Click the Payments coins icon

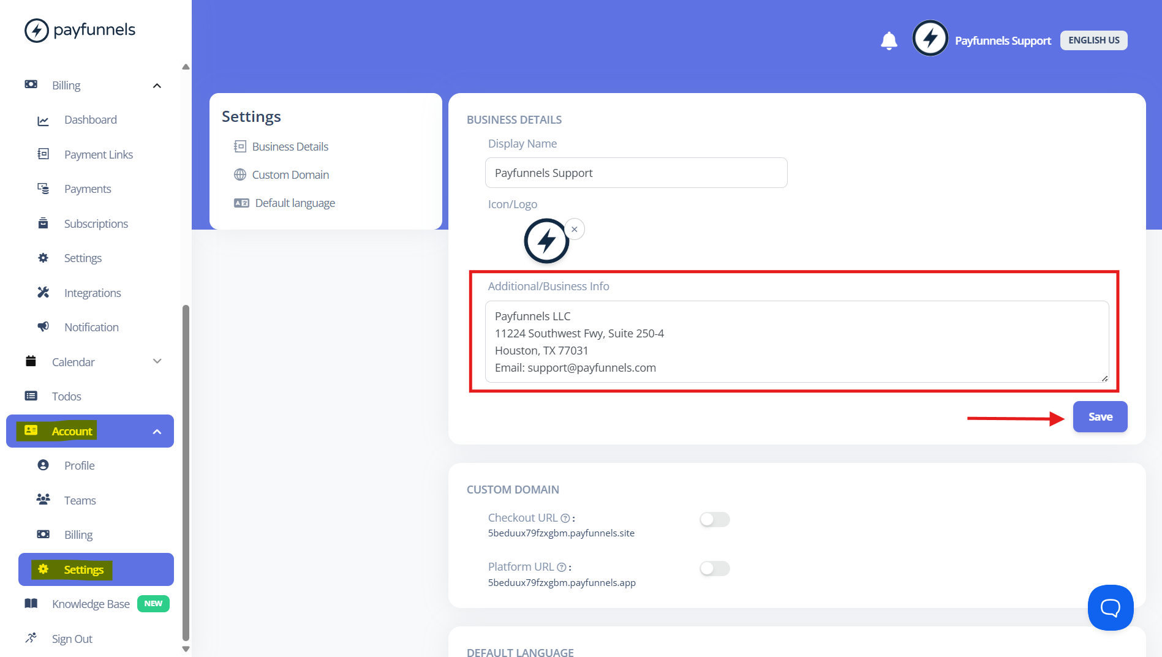(43, 189)
